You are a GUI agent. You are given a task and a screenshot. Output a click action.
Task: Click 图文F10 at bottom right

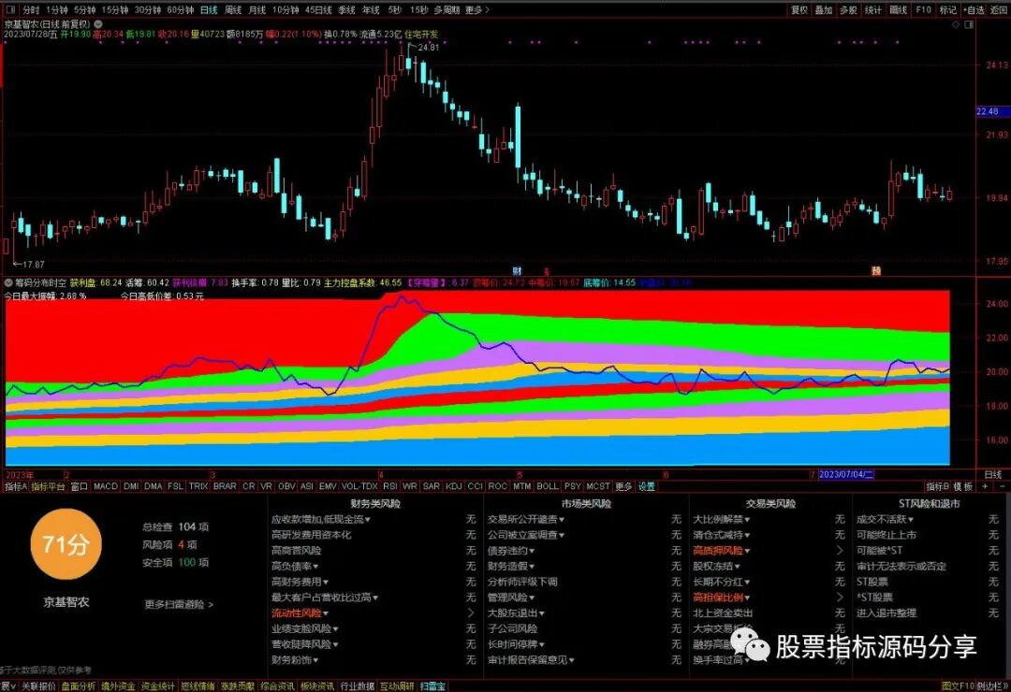click(x=958, y=686)
